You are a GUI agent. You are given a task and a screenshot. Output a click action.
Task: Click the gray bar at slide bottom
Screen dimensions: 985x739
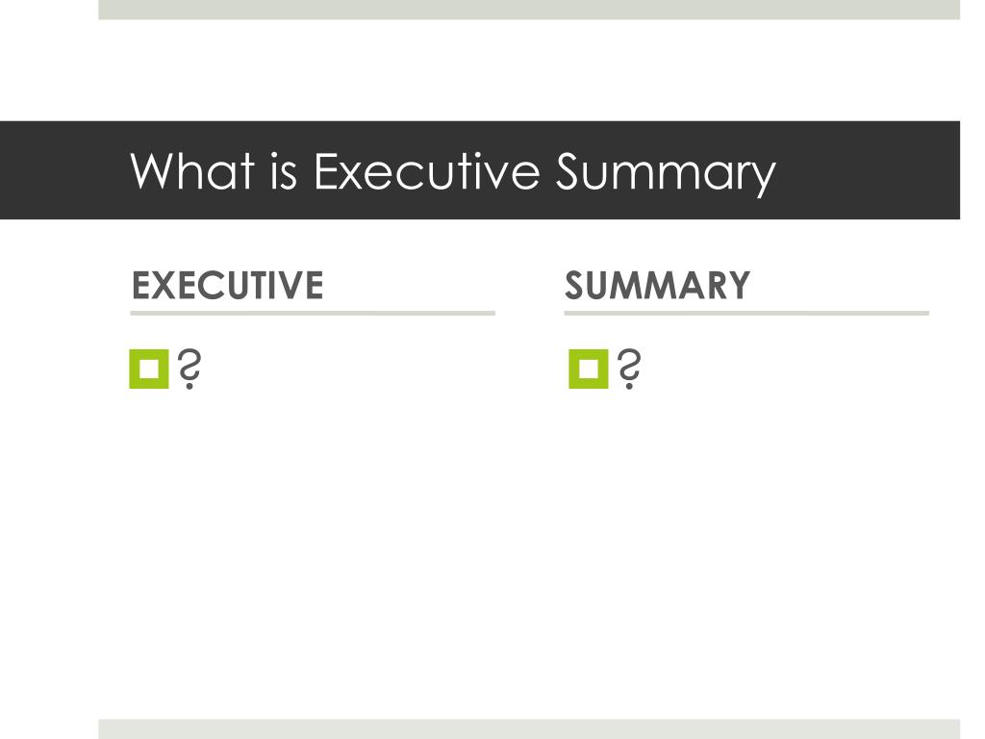(529, 729)
